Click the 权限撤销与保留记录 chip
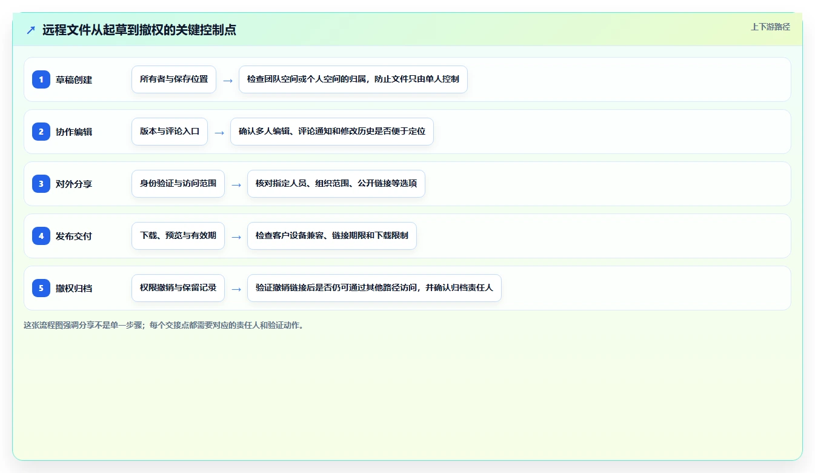The width and height of the screenshot is (815, 473). pyautogui.click(x=178, y=288)
